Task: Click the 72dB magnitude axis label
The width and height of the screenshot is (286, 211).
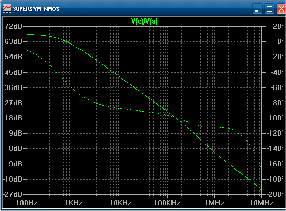Action: [14, 26]
